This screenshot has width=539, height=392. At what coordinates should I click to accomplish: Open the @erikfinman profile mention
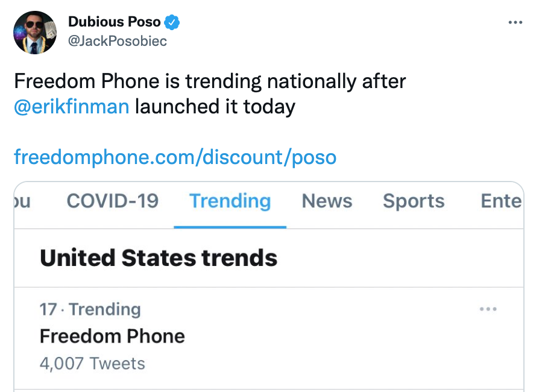71,106
